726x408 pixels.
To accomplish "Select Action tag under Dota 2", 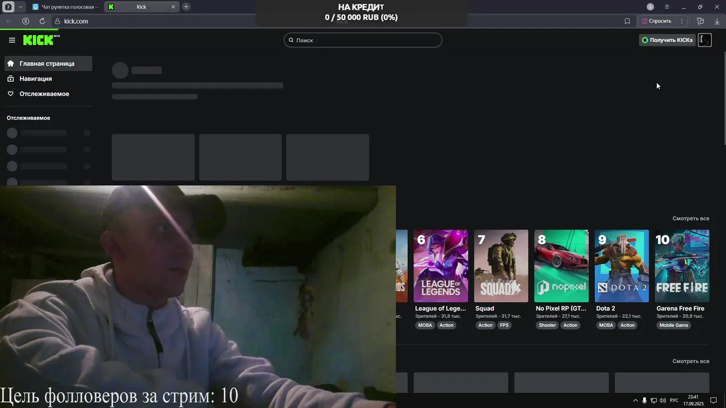I will pyautogui.click(x=627, y=325).
